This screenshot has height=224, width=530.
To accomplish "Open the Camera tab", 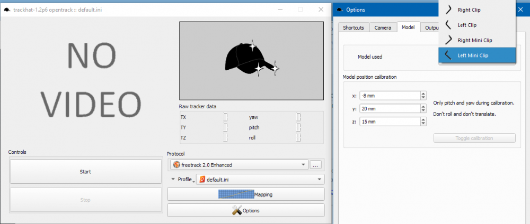I will pyautogui.click(x=383, y=27).
